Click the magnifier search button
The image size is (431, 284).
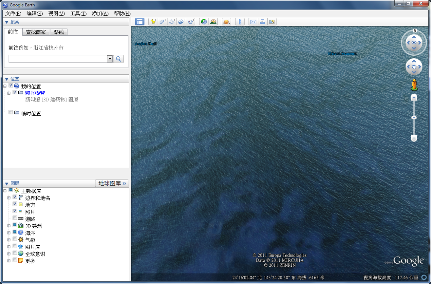click(x=118, y=59)
